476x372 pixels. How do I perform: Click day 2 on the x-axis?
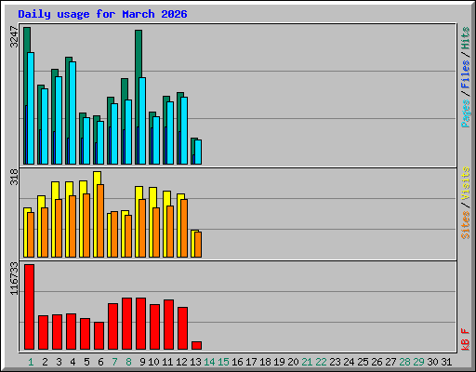click(45, 362)
